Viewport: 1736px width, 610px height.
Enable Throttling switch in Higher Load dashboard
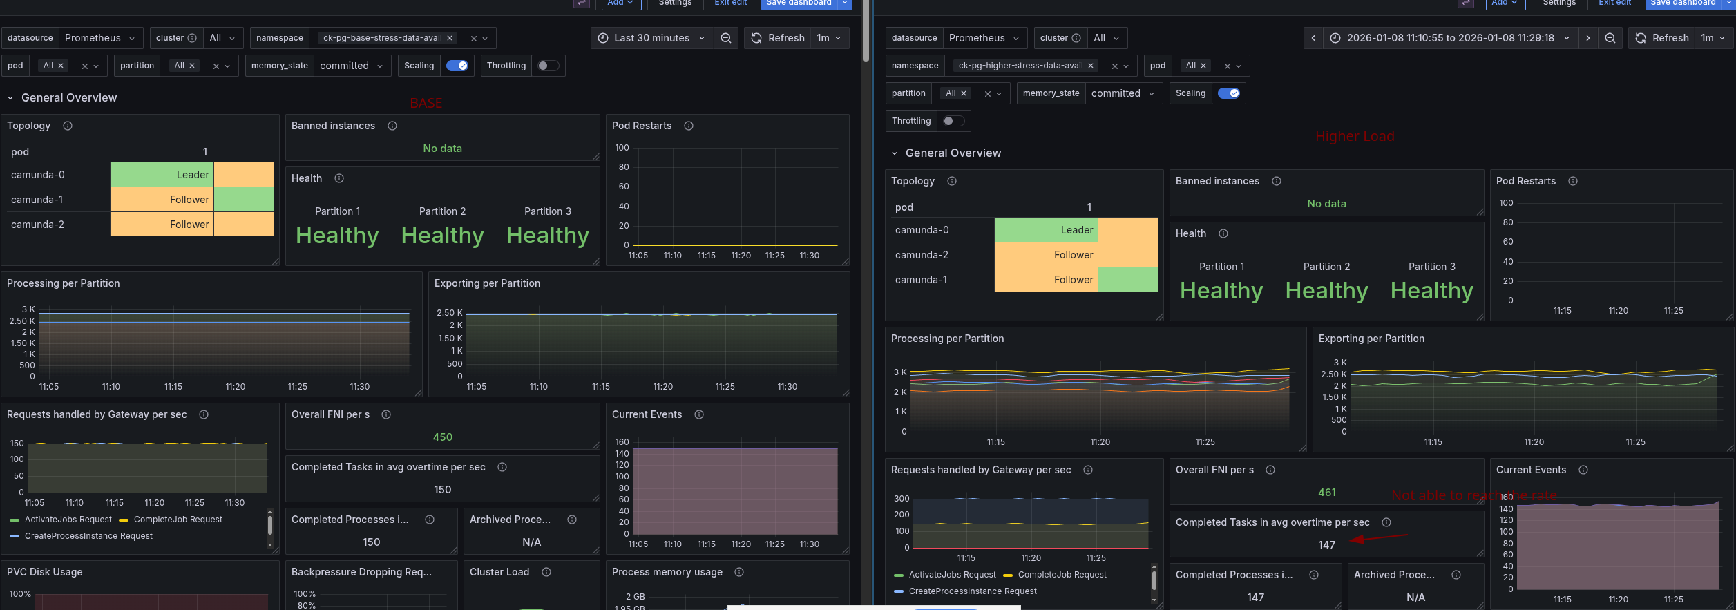pos(953,121)
